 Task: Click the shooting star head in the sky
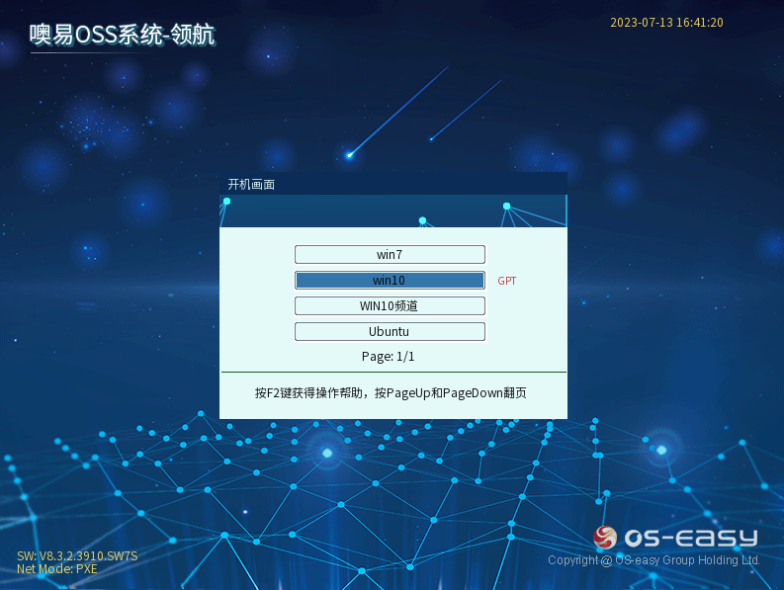pos(350,154)
